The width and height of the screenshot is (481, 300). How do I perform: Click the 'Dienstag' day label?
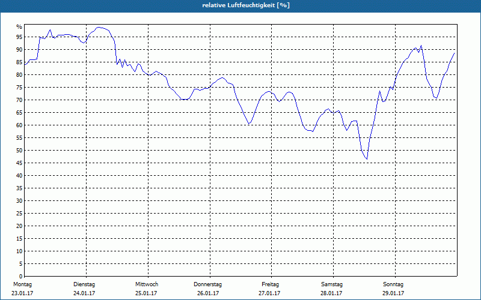pos(84,284)
